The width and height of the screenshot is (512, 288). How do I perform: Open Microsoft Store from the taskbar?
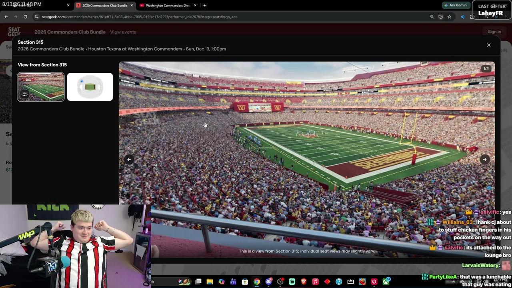click(x=245, y=282)
